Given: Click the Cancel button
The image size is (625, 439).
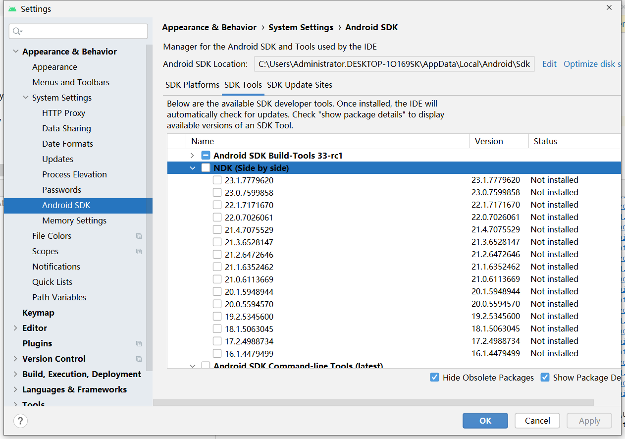Looking at the screenshot, I should coord(537,421).
